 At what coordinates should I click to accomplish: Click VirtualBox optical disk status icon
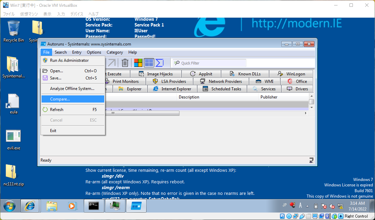289,216
